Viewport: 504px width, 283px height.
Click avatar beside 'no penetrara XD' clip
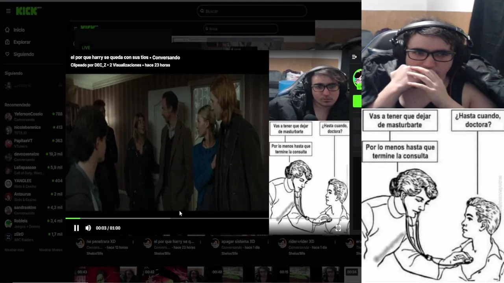(x=80, y=243)
